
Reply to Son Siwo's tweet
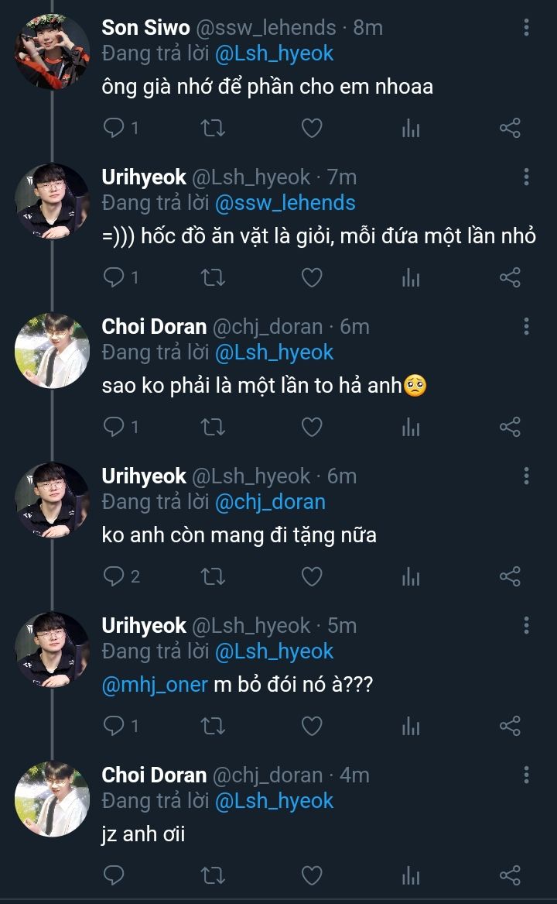(x=114, y=128)
